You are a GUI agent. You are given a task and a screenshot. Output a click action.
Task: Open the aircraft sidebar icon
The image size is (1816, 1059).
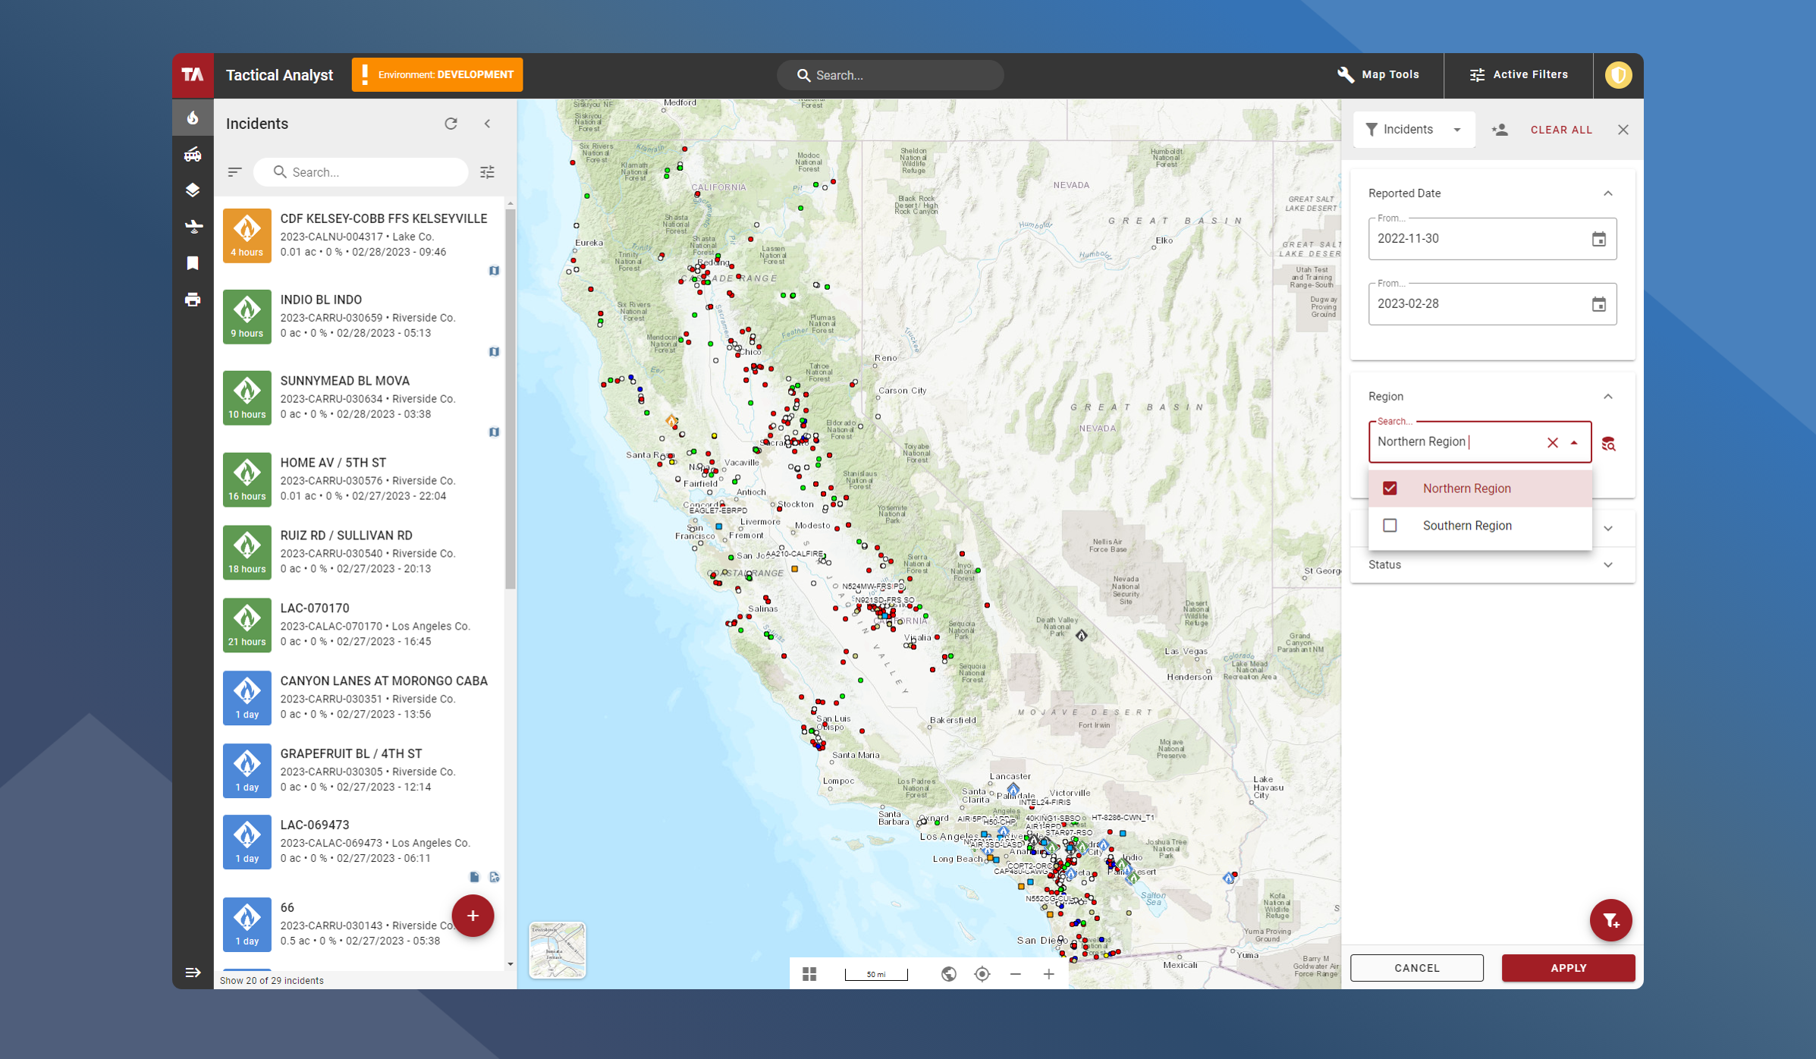(193, 226)
